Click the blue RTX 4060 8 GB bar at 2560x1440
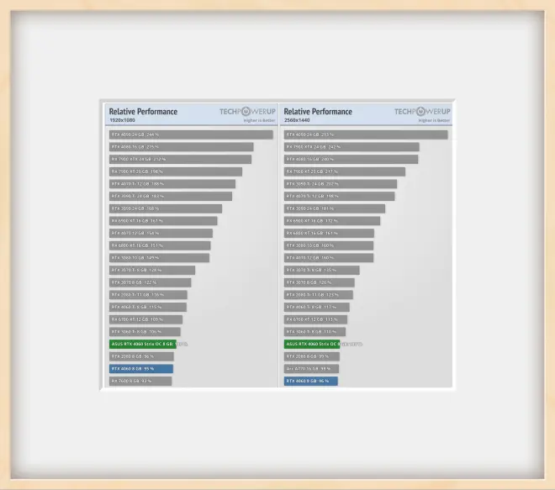This screenshot has height=490, width=555. point(310,381)
